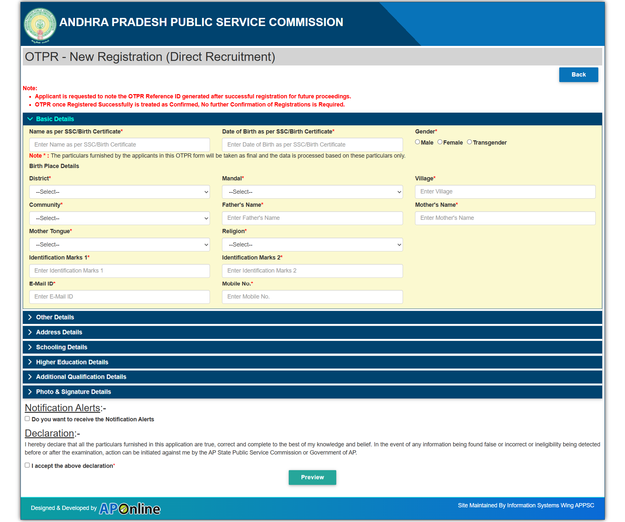625x522 pixels.
Task: Expand Additional Qualification Details section
Action: pos(81,377)
